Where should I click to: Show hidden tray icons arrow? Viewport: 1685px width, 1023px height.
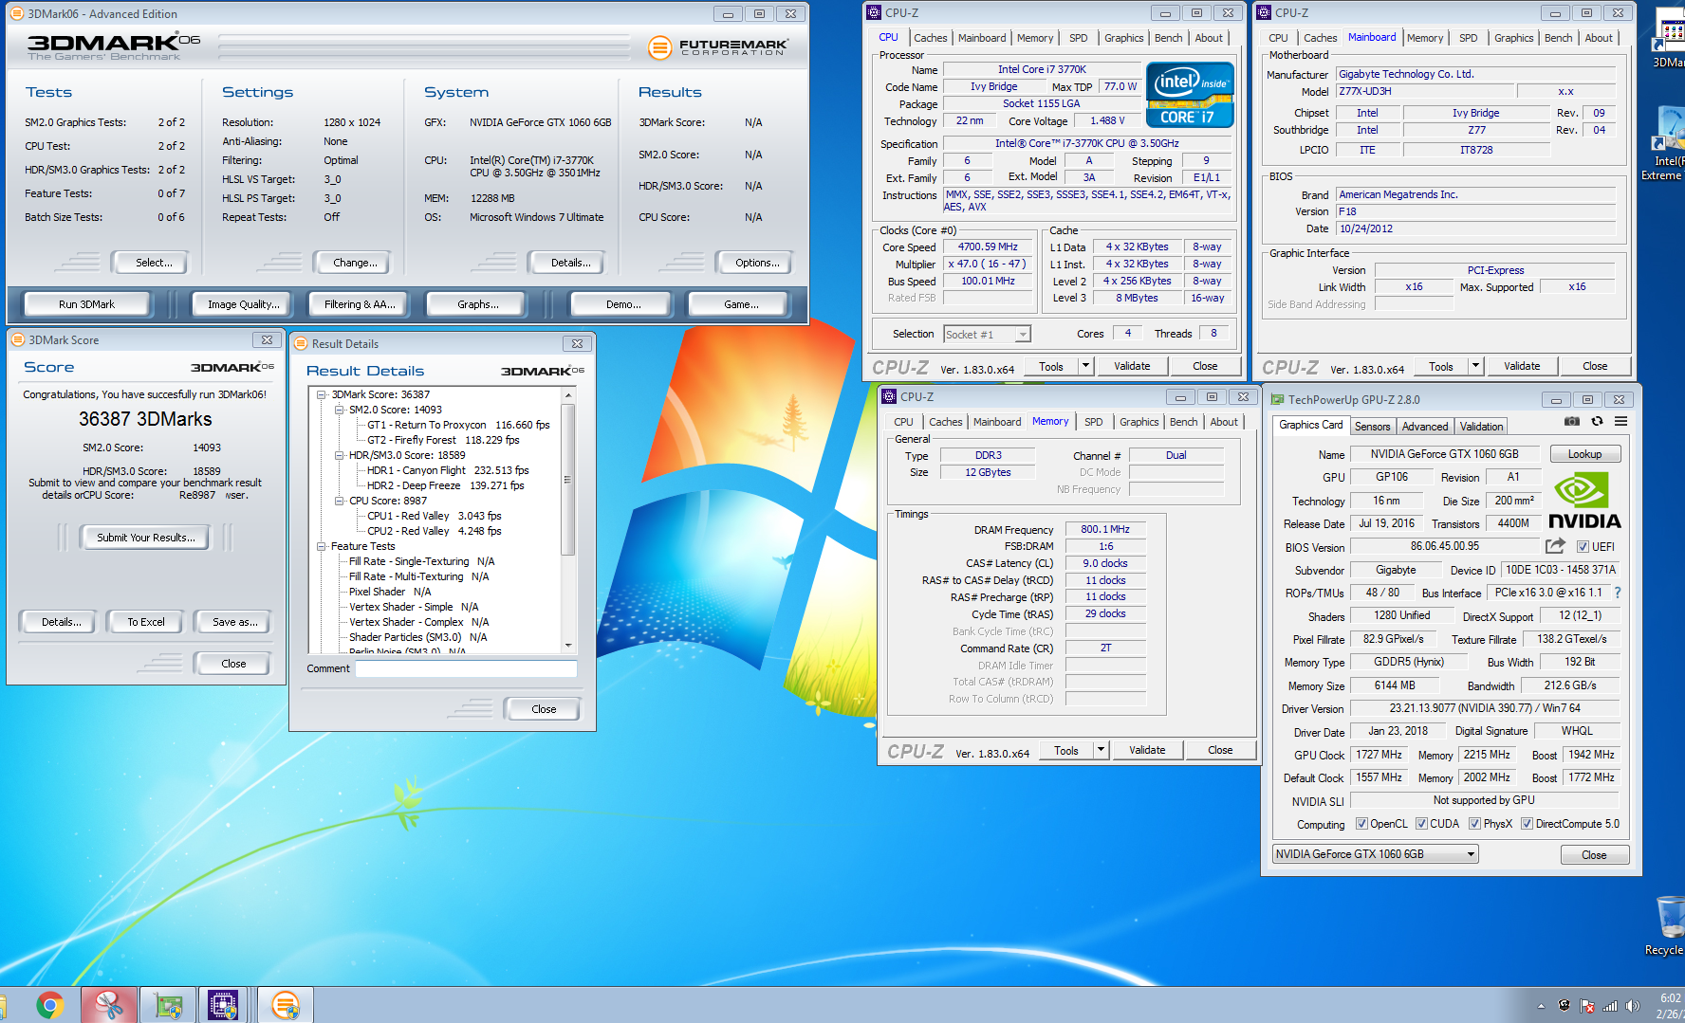(1540, 1006)
